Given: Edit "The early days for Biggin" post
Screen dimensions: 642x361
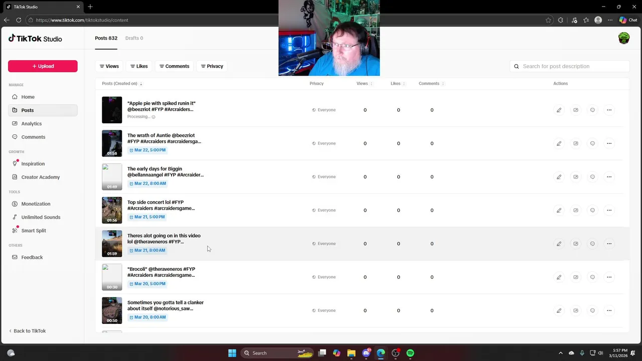Looking at the screenshot, I should click(x=559, y=176).
